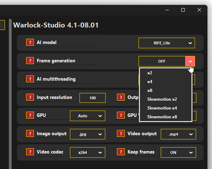Select x2 from the frame generation list
This screenshot has height=169, width=212.
(150, 73)
